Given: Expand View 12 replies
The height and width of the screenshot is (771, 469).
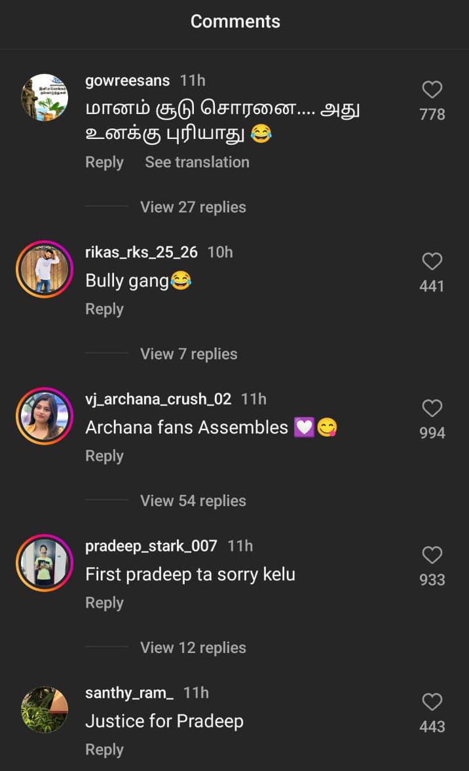Looking at the screenshot, I should coord(193,648).
